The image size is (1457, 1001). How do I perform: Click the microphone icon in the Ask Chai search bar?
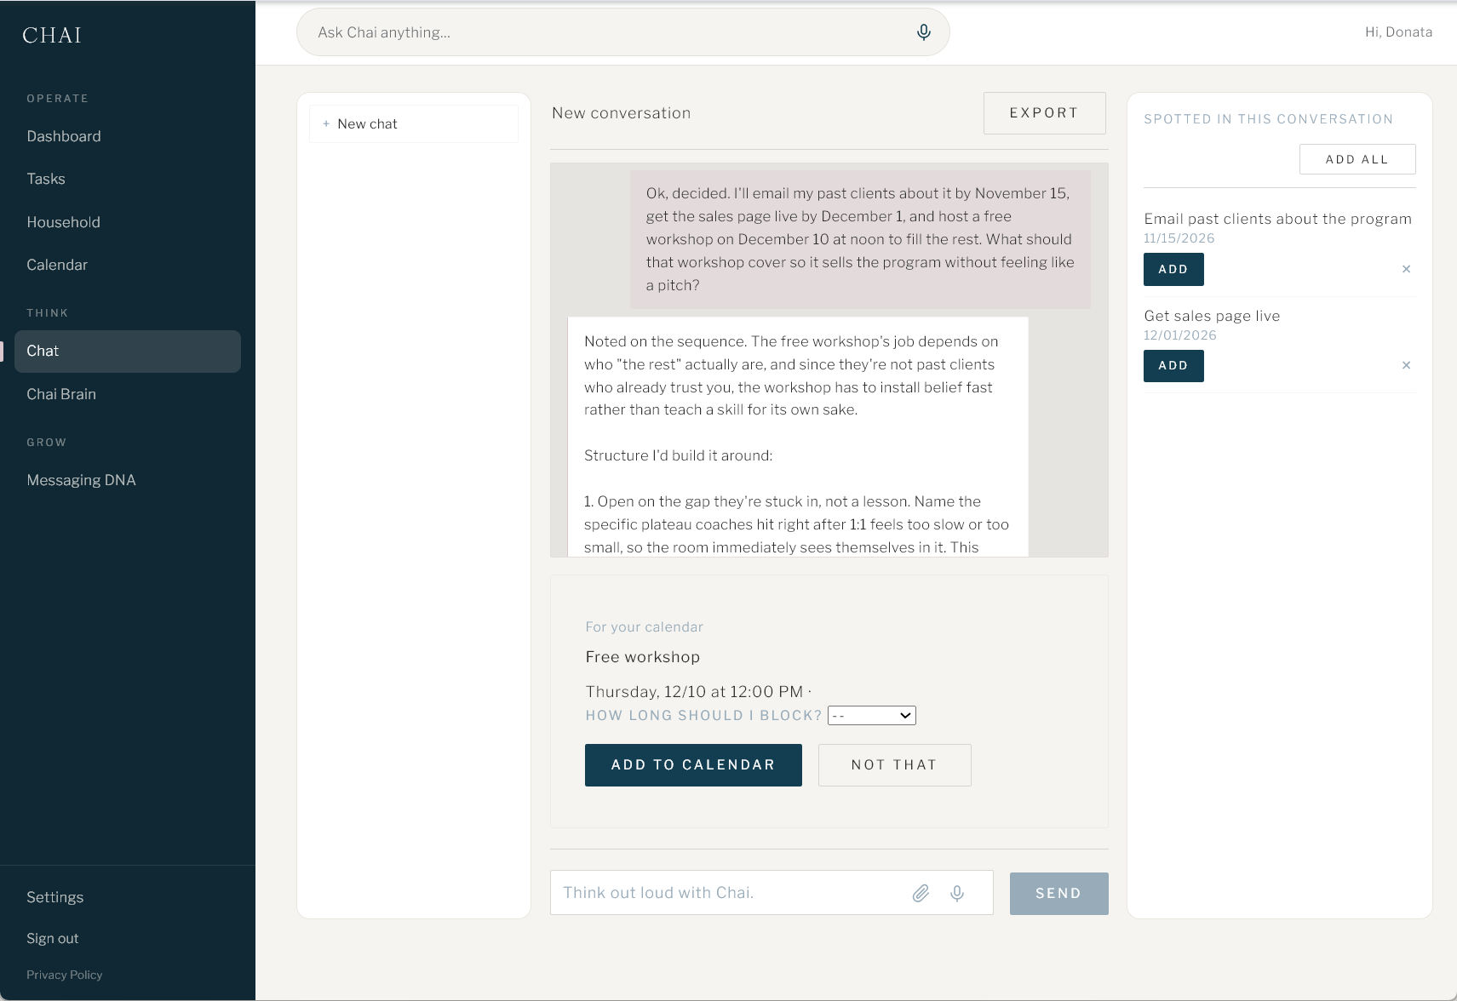923,32
